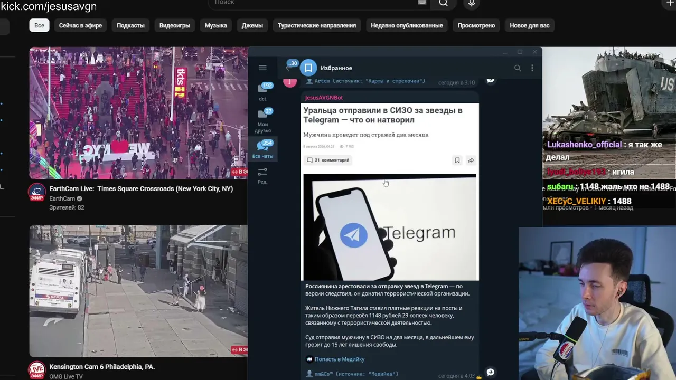676x380 pixels.
Task: Follow the Попасть в Медийку link
Action: point(340,359)
